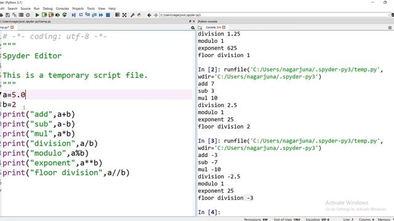
Task: Open the Source menu
Action: coord(25,9)
